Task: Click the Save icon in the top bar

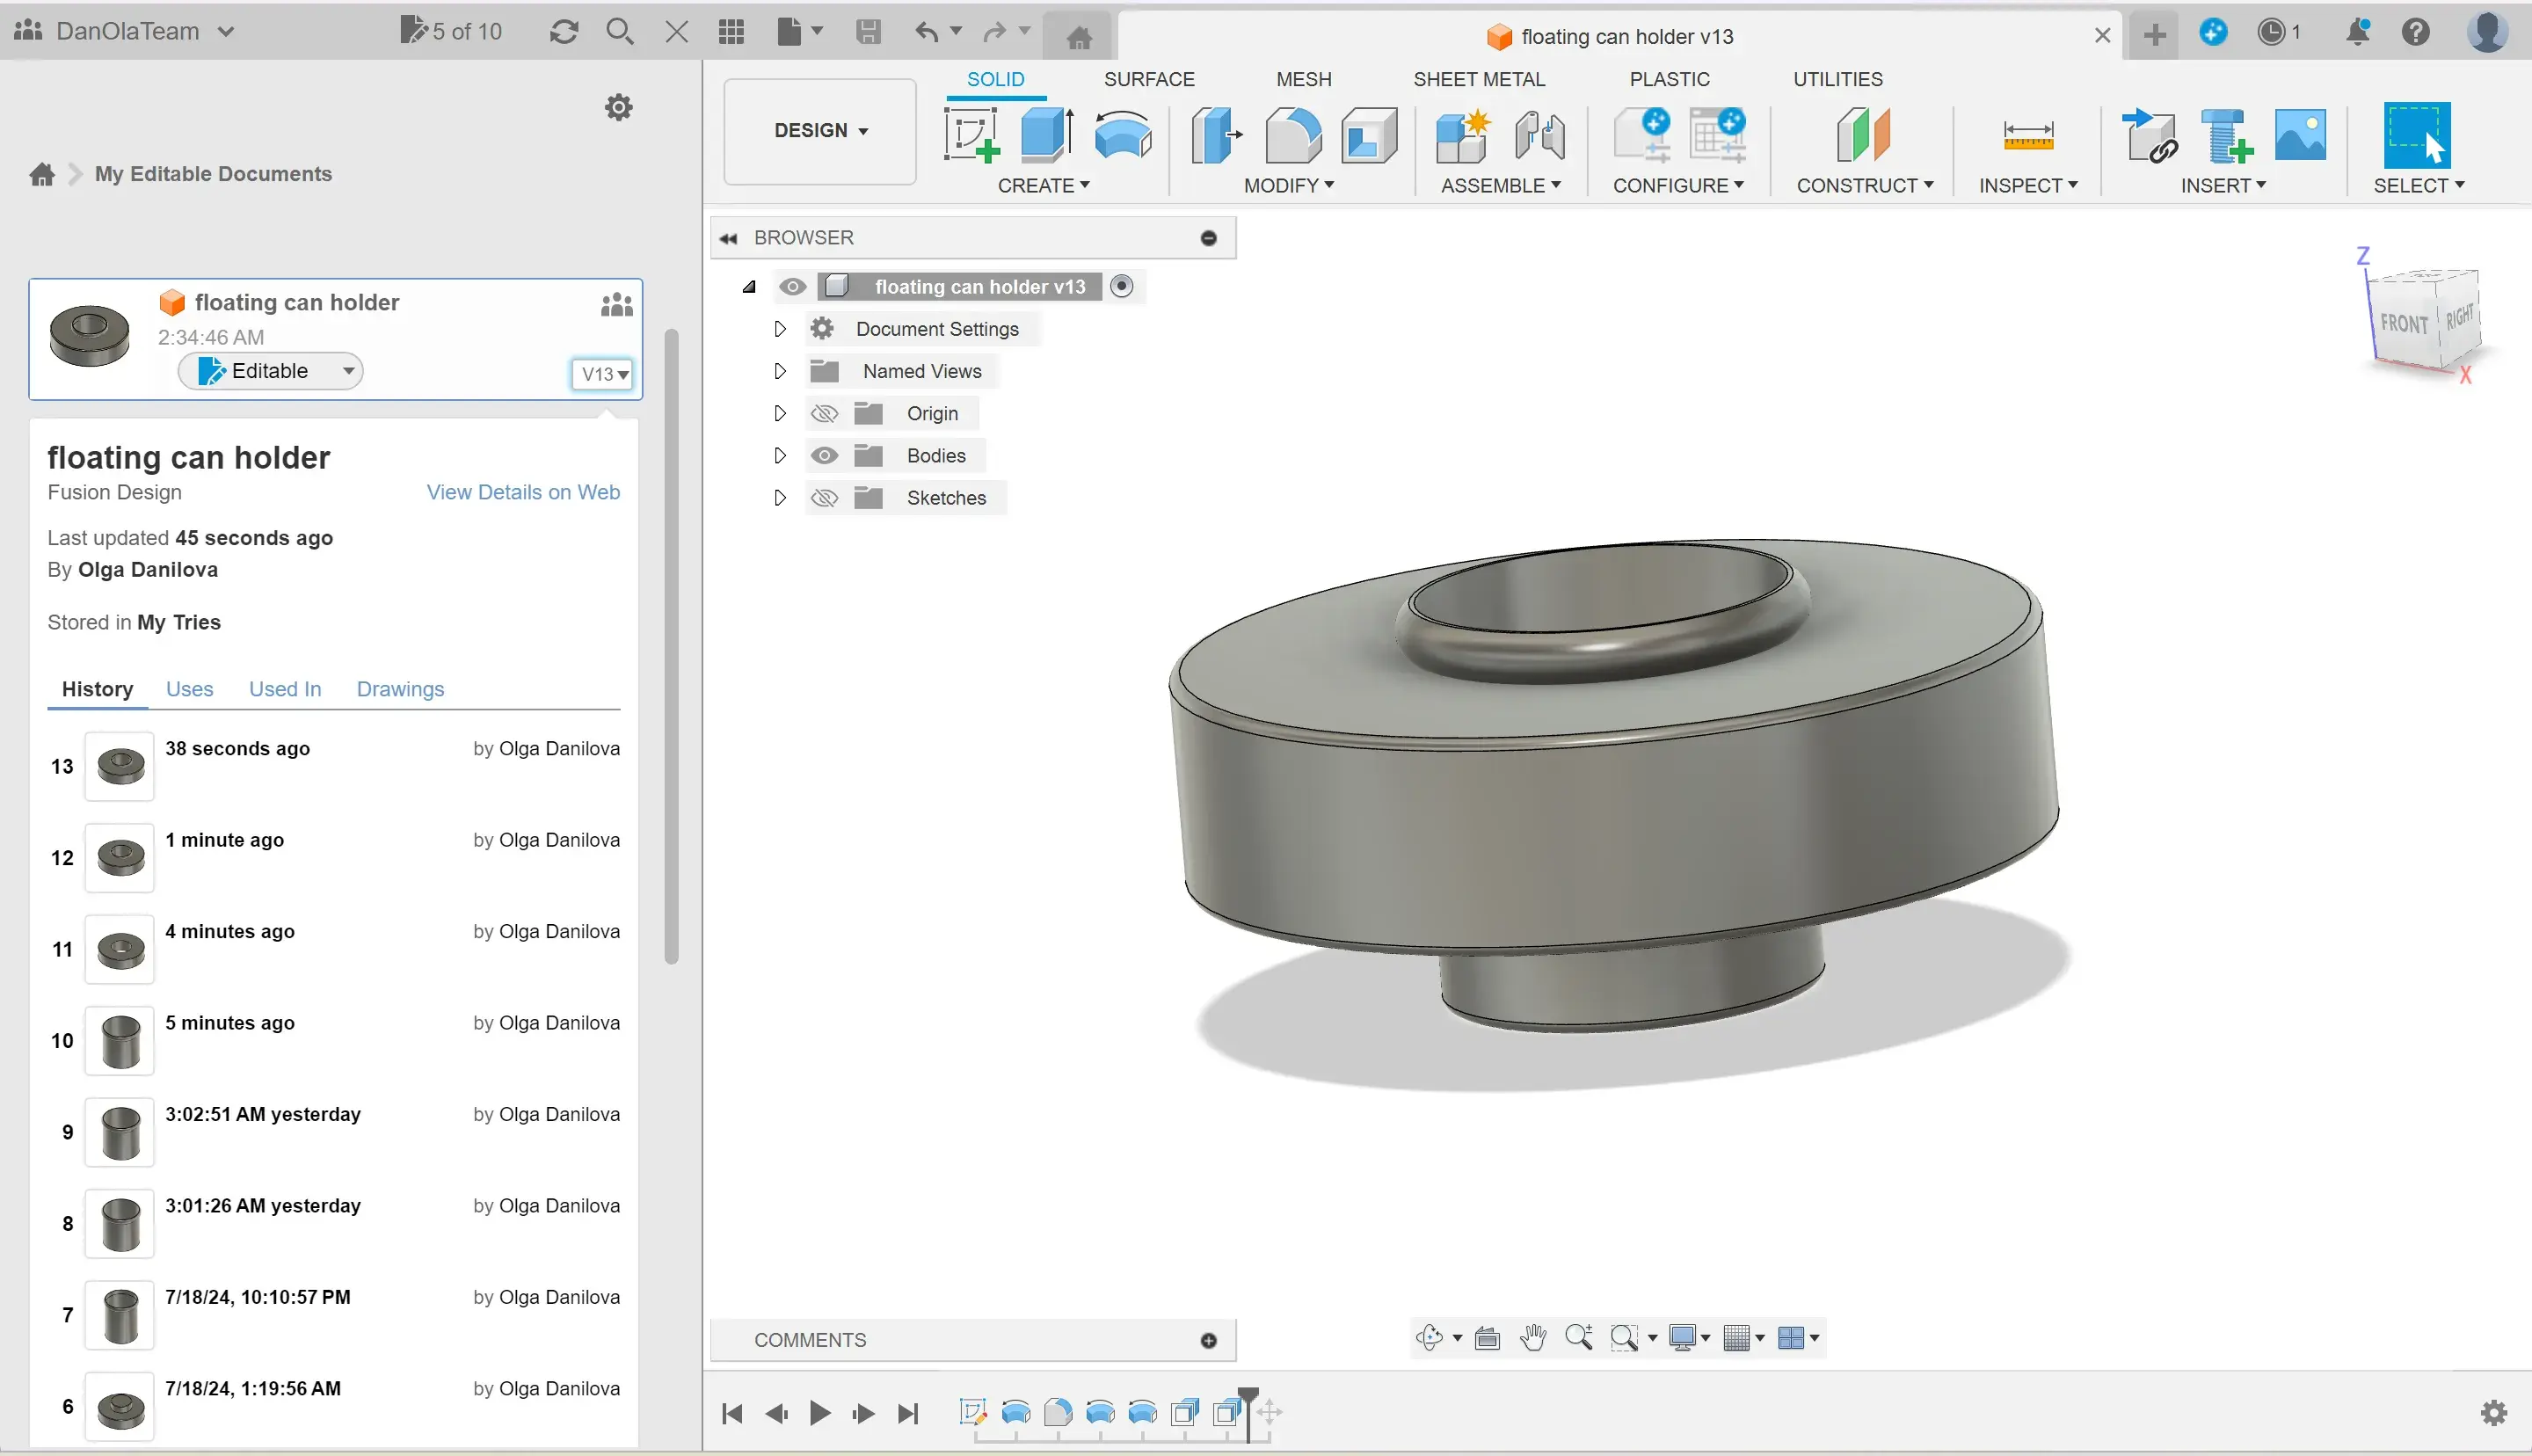Action: (x=868, y=32)
